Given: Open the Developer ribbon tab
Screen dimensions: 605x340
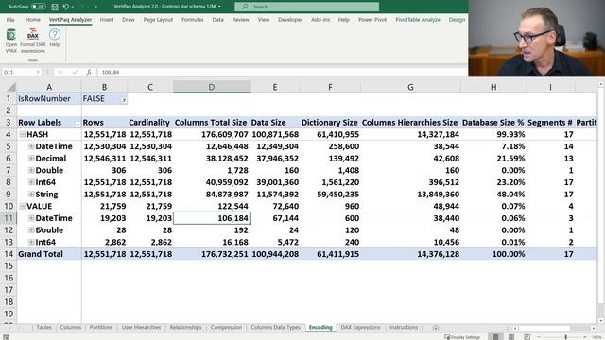Looking at the screenshot, I should pyautogui.click(x=290, y=19).
